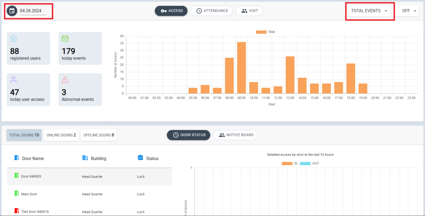Click the date field showing 04.26.2024
Image resolution: width=425 pixels, height=216 pixels.
pyautogui.click(x=33, y=11)
